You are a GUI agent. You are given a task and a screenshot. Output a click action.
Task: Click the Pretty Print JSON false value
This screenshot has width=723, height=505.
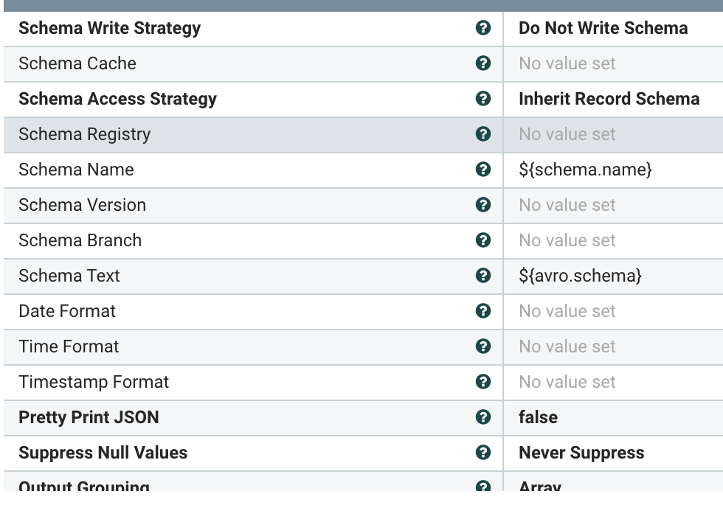point(538,417)
